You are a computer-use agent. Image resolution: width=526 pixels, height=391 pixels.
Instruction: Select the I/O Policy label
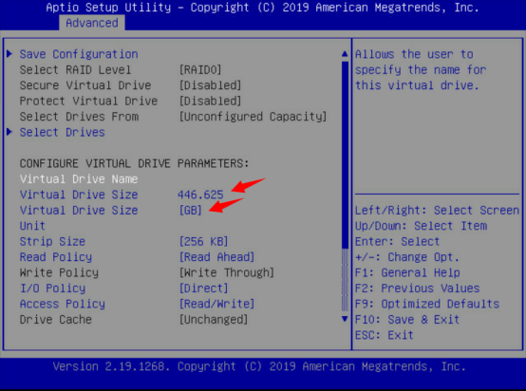pos(52,289)
